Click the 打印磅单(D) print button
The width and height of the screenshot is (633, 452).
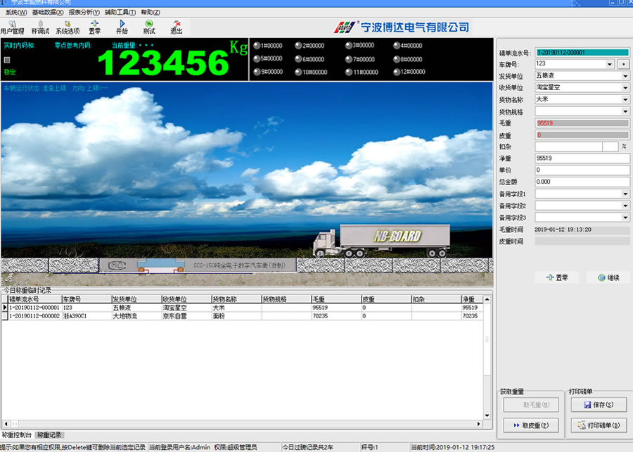click(x=599, y=425)
